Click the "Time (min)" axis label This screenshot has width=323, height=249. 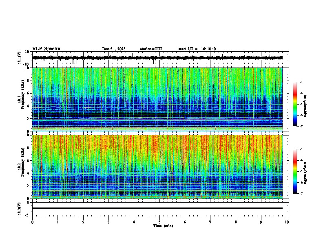[x=163, y=226]
